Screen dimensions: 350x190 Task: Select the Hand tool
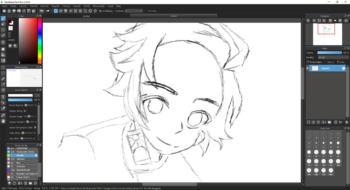coord(3,121)
